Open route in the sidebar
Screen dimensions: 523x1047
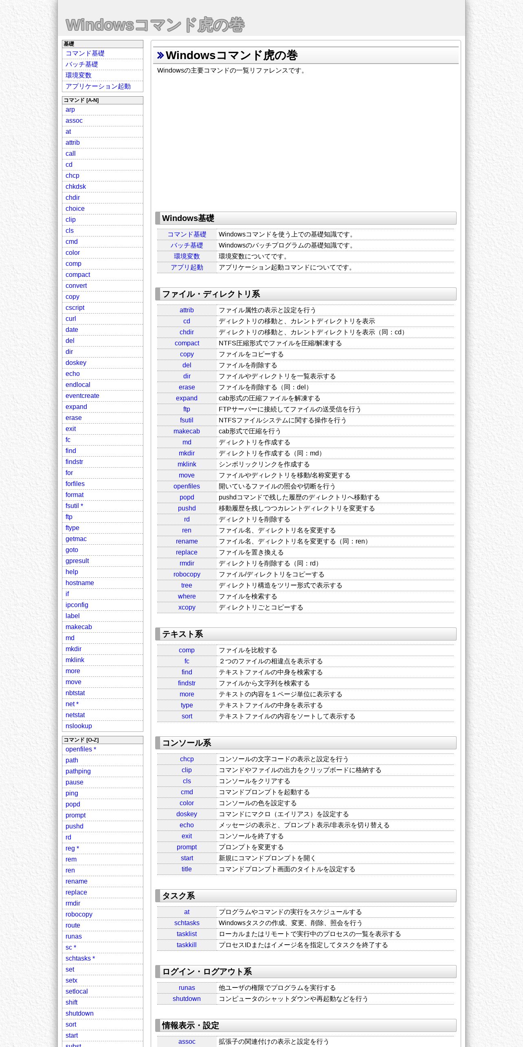click(x=73, y=926)
